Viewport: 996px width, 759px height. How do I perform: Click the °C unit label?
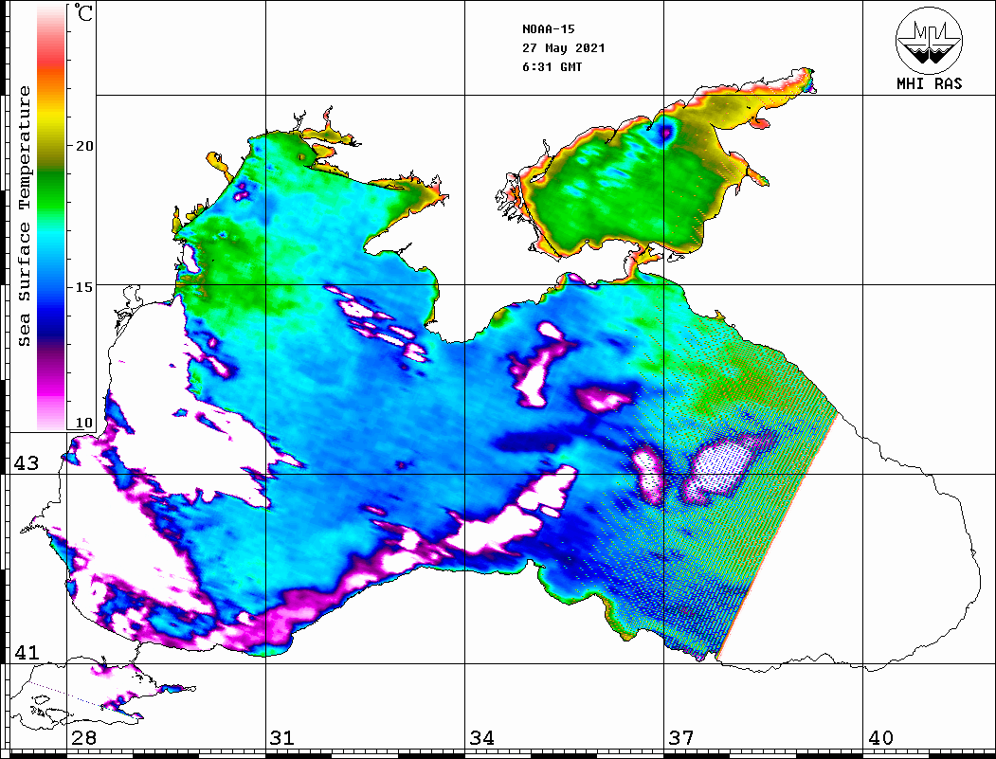tap(82, 12)
